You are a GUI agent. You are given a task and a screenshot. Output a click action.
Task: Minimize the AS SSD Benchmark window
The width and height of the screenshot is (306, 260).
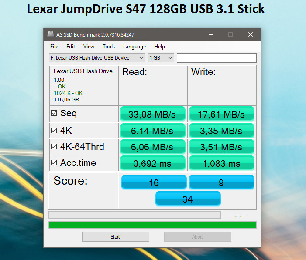pyautogui.click(x=211, y=34)
